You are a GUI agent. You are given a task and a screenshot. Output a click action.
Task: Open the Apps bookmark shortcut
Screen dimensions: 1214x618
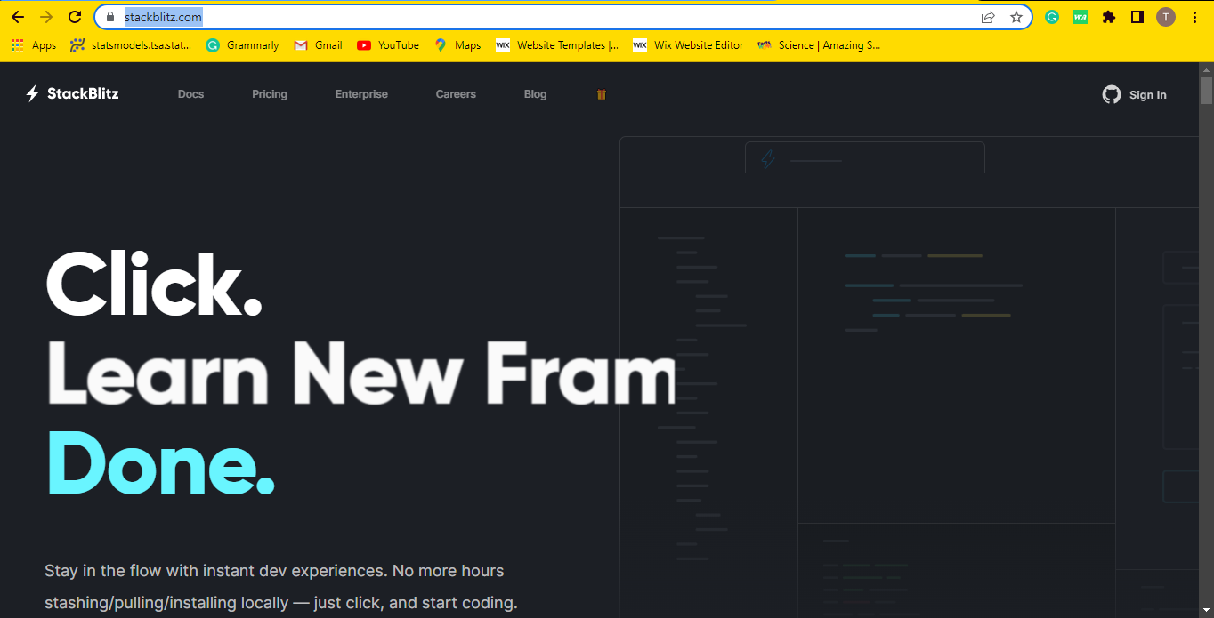34,45
